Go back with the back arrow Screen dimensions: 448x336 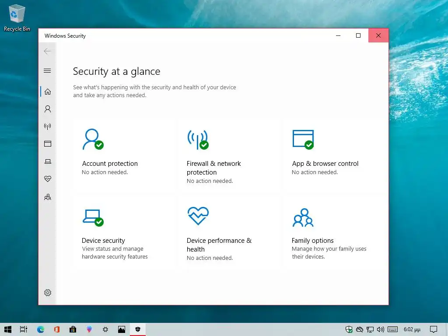click(47, 52)
